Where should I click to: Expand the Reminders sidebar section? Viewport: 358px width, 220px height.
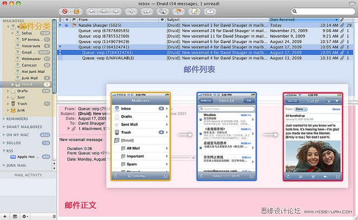[x=4, y=119]
